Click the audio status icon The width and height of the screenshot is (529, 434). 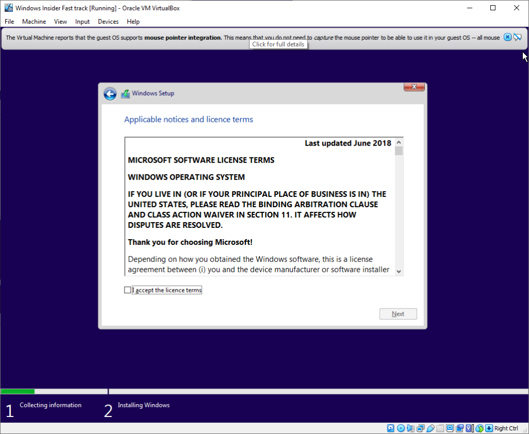click(410, 428)
